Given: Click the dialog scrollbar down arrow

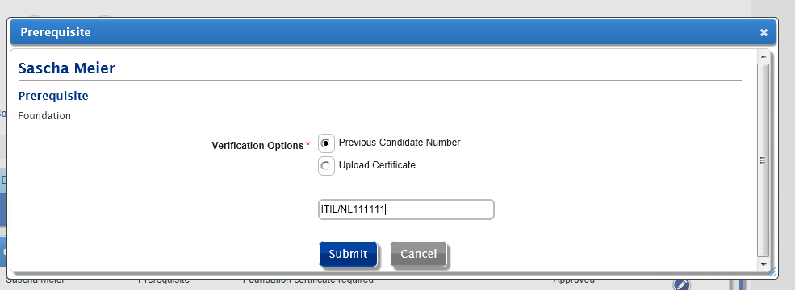Looking at the screenshot, I should tap(763, 265).
